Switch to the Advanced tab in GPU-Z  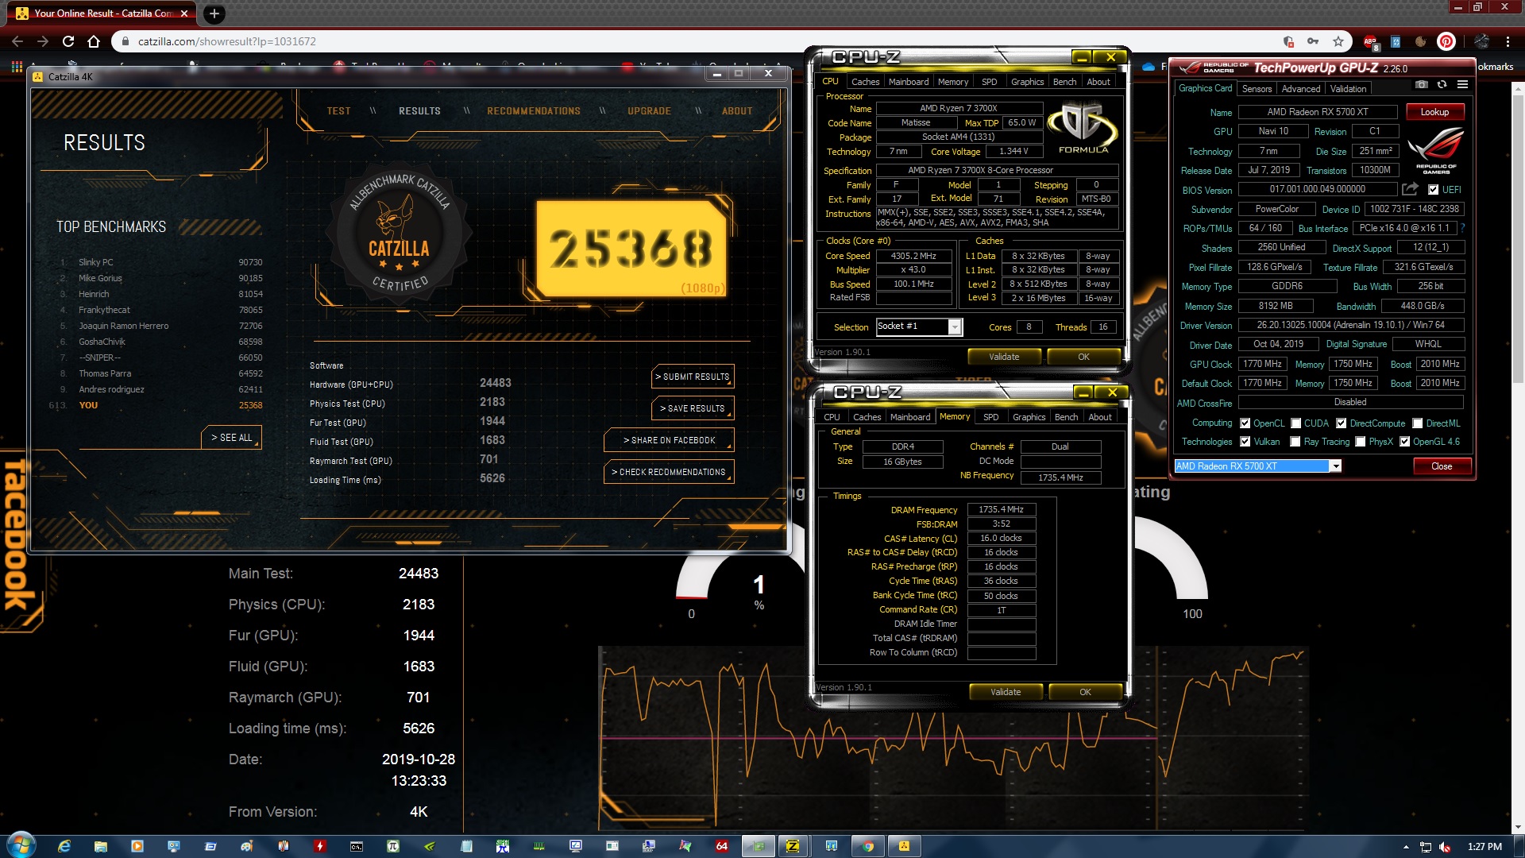(1300, 89)
